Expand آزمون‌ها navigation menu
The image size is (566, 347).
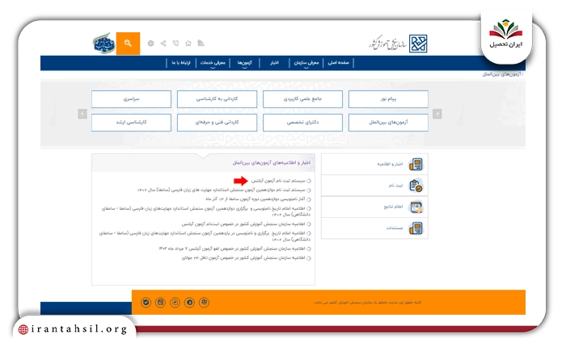tap(244, 63)
